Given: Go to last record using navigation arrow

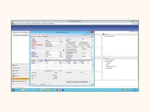Looking at the screenshot, I should [36, 85].
